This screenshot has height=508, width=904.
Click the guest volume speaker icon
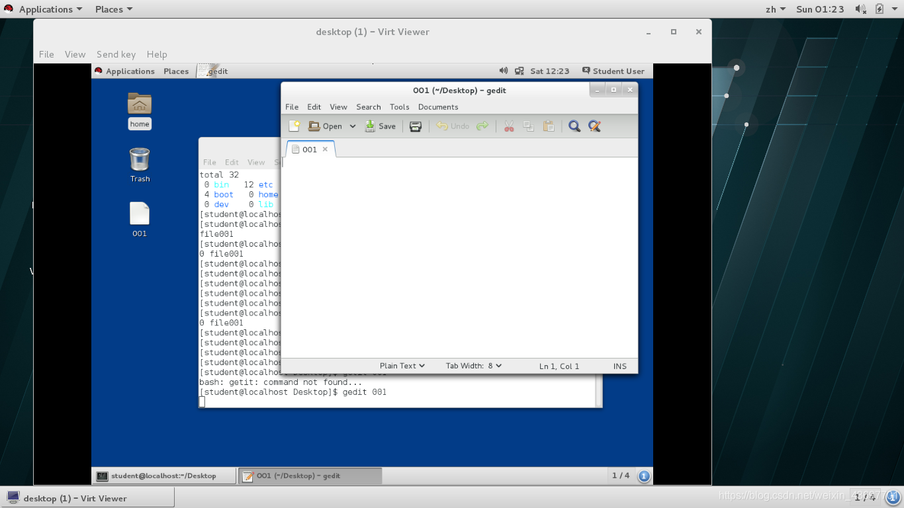pos(504,71)
